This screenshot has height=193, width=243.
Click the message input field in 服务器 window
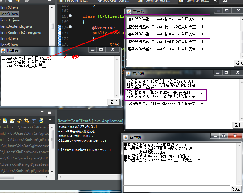tap(54, 102)
